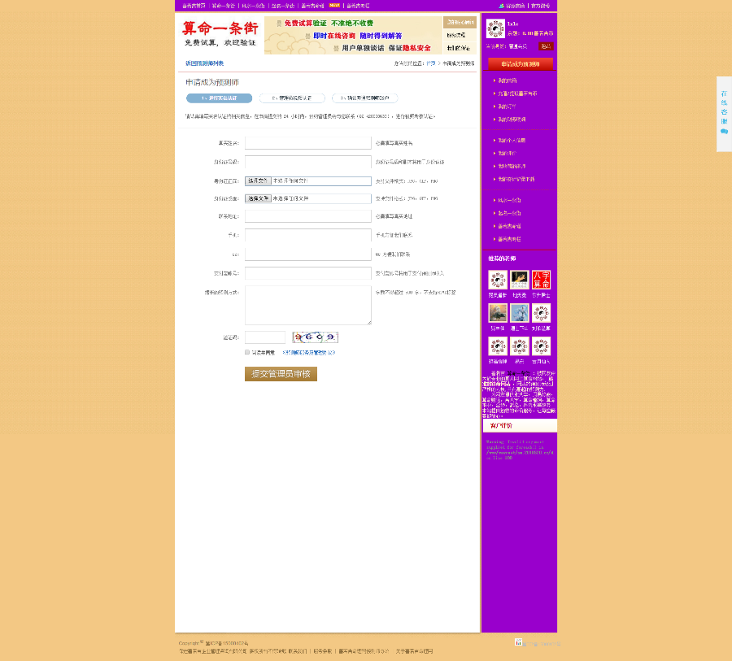Choose a file for 身份证正面

(x=258, y=180)
